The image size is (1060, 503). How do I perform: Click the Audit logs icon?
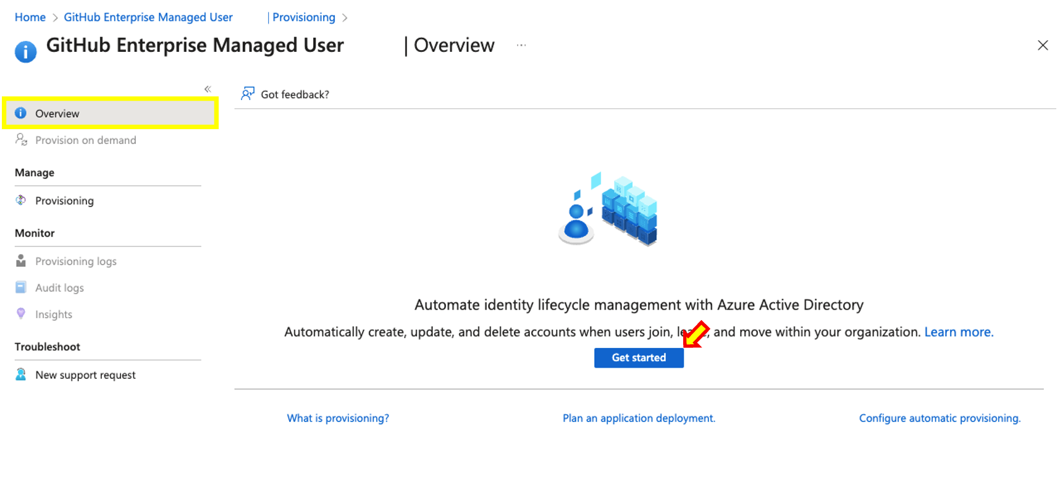pos(20,287)
